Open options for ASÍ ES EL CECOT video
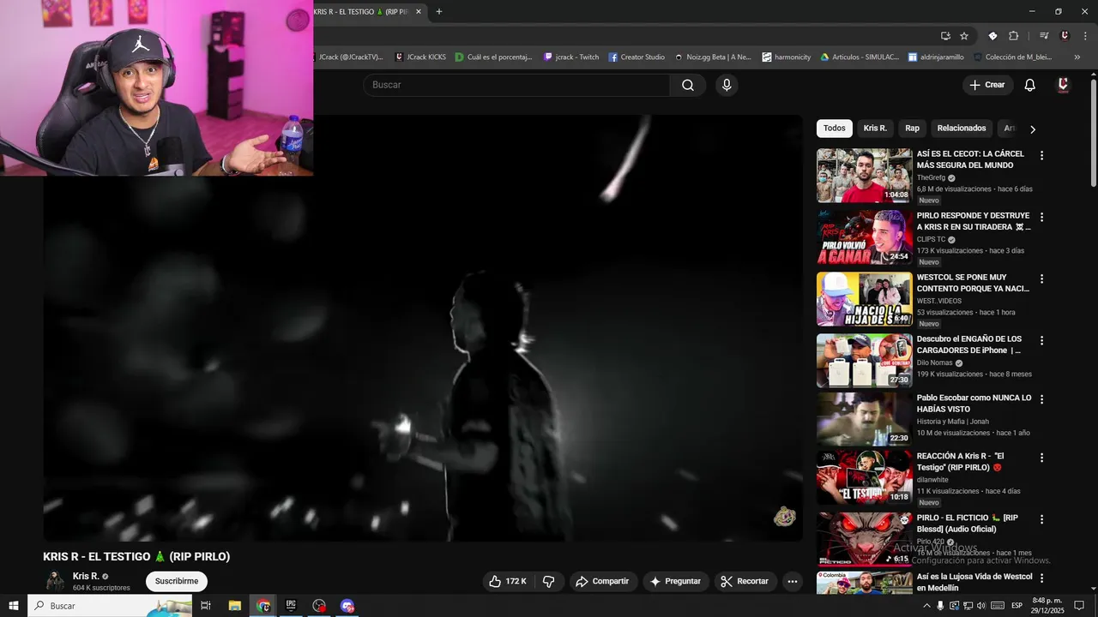 tap(1042, 156)
